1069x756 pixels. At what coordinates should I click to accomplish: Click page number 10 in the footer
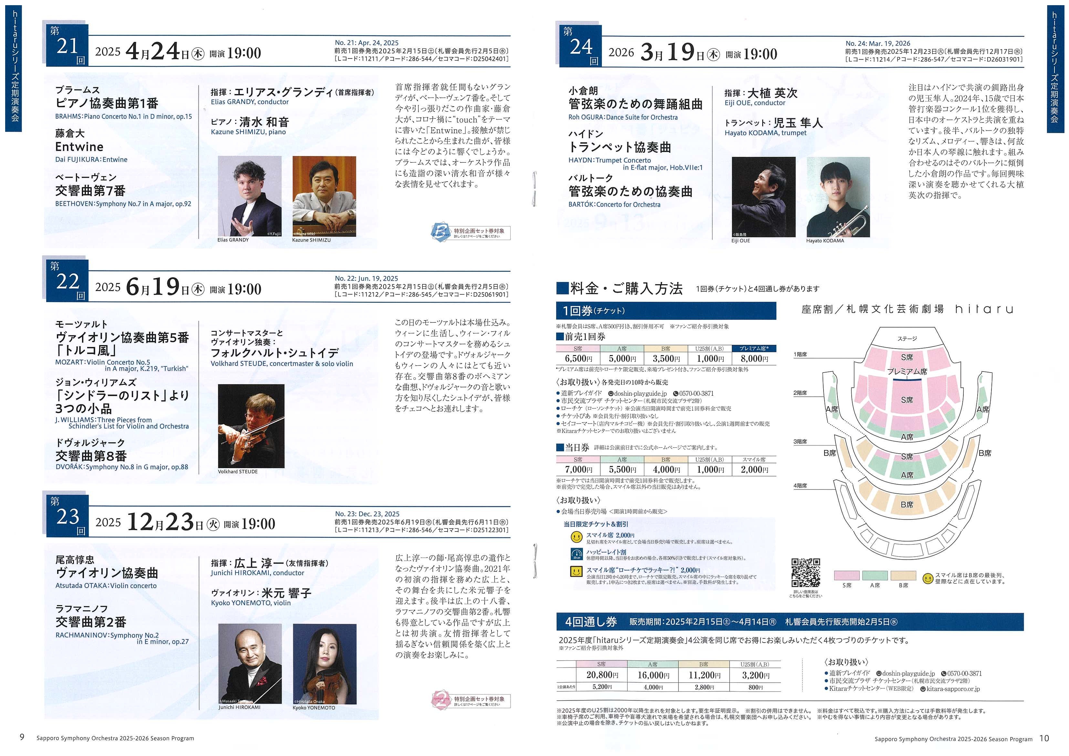point(1044,738)
